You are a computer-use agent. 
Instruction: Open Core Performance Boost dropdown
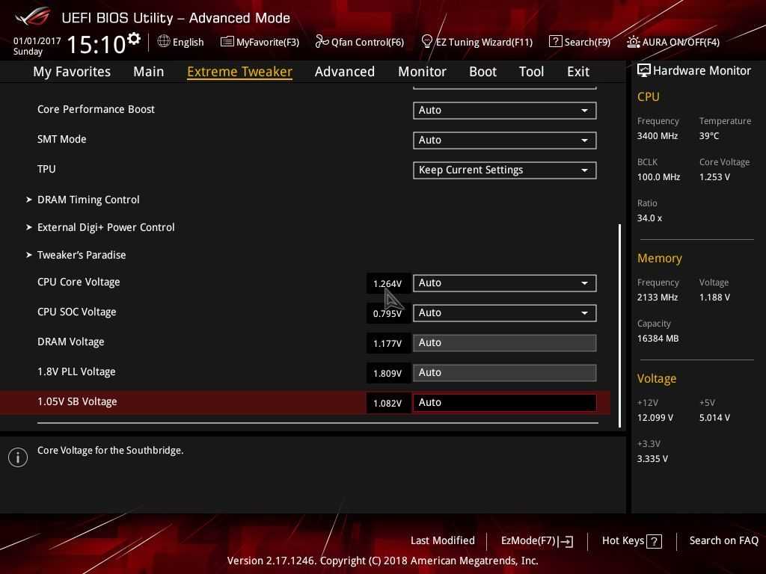[x=504, y=111]
